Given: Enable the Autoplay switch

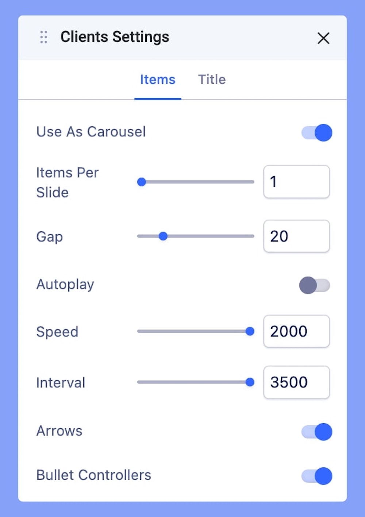Looking at the screenshot, I should 315,285.
